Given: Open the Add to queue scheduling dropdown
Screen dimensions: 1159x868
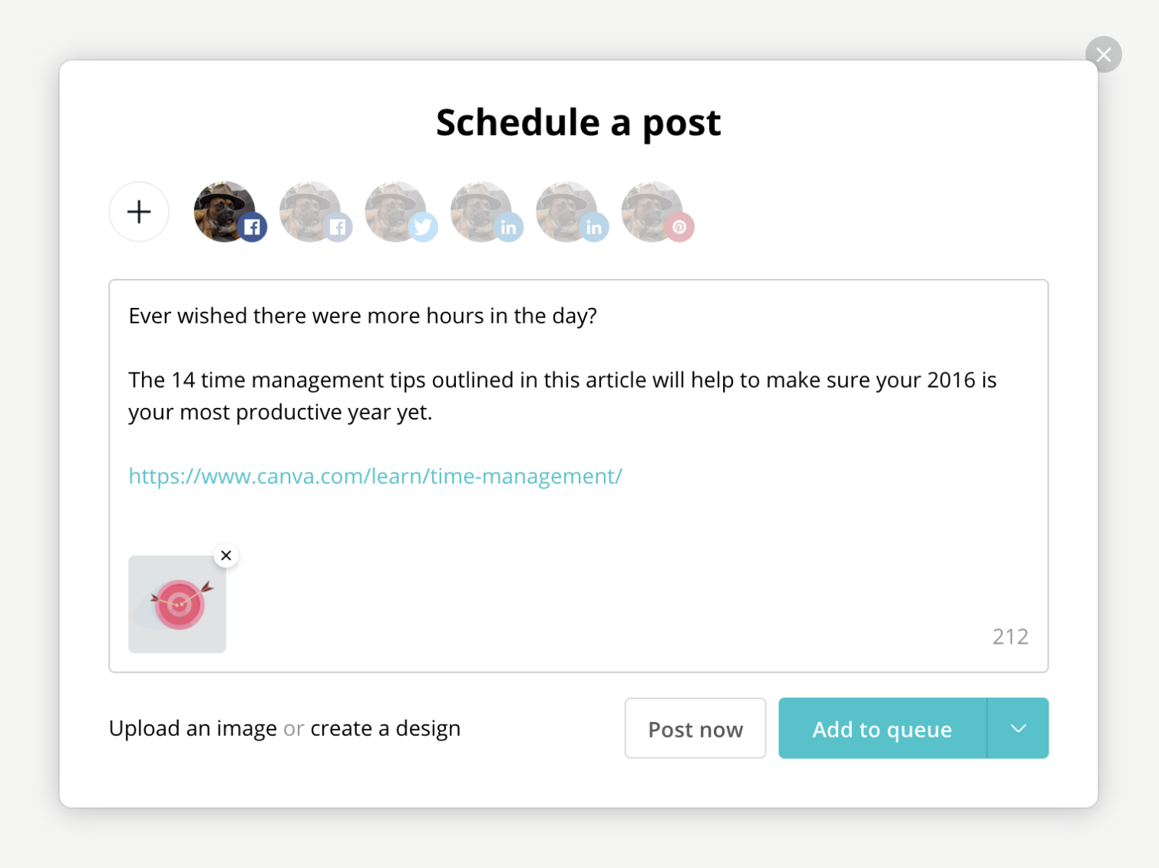Looking at the screenshot, I should (1018, 728).
